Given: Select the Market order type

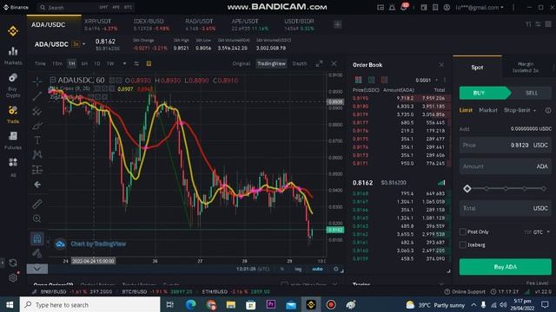Looking at the screenshot, I should click(488, 110).
